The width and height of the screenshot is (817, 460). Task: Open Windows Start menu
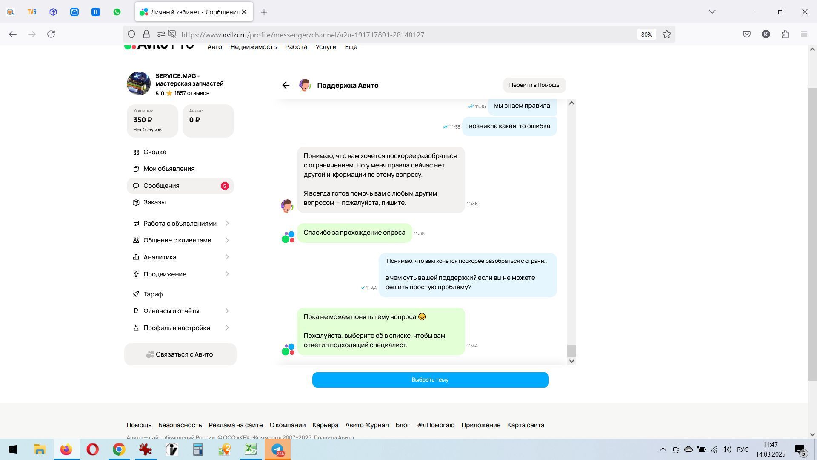pyautogui.click(x=13, y=450)
